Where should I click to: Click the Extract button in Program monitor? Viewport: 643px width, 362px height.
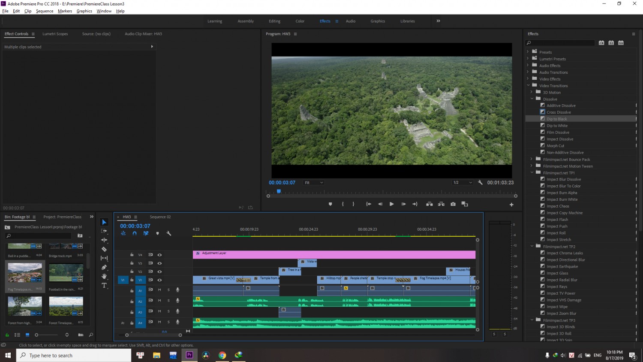coord(441,204)
